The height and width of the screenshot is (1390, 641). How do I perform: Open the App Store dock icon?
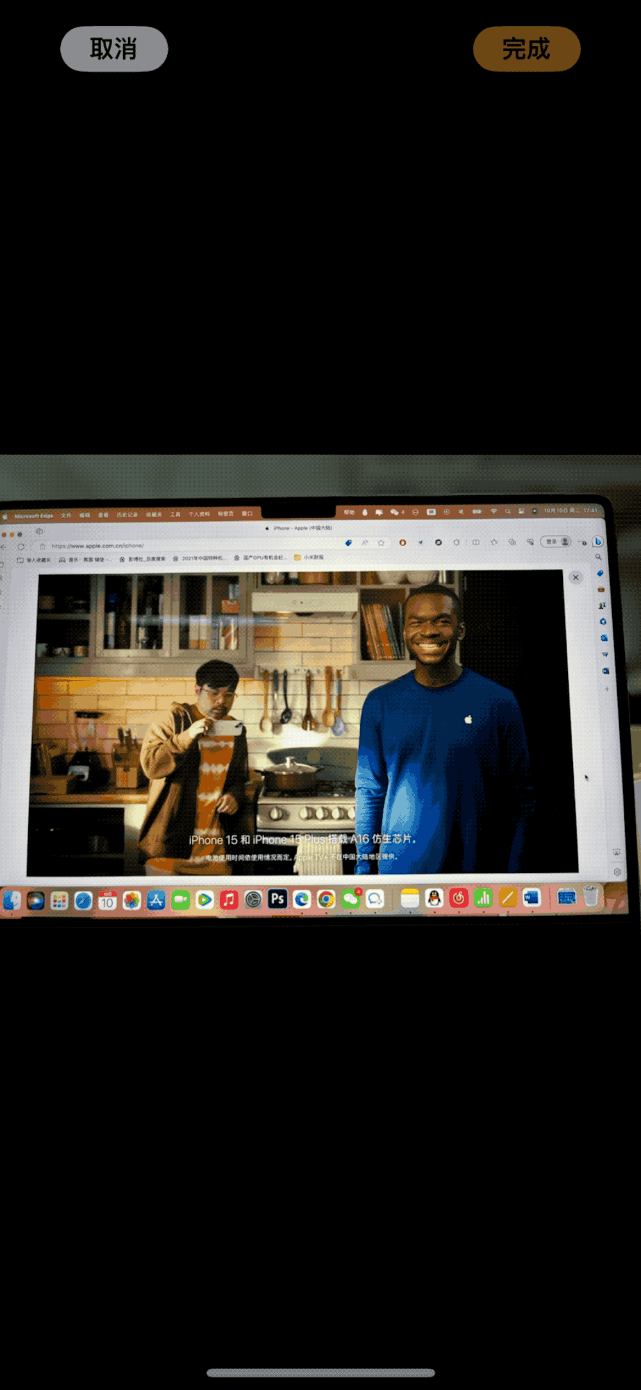pyautogui.click(x=156, y=901)
